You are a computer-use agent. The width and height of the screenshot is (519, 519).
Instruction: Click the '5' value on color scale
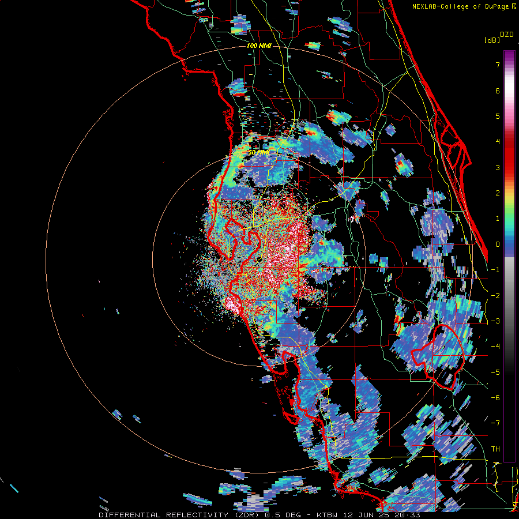point(498,116)
